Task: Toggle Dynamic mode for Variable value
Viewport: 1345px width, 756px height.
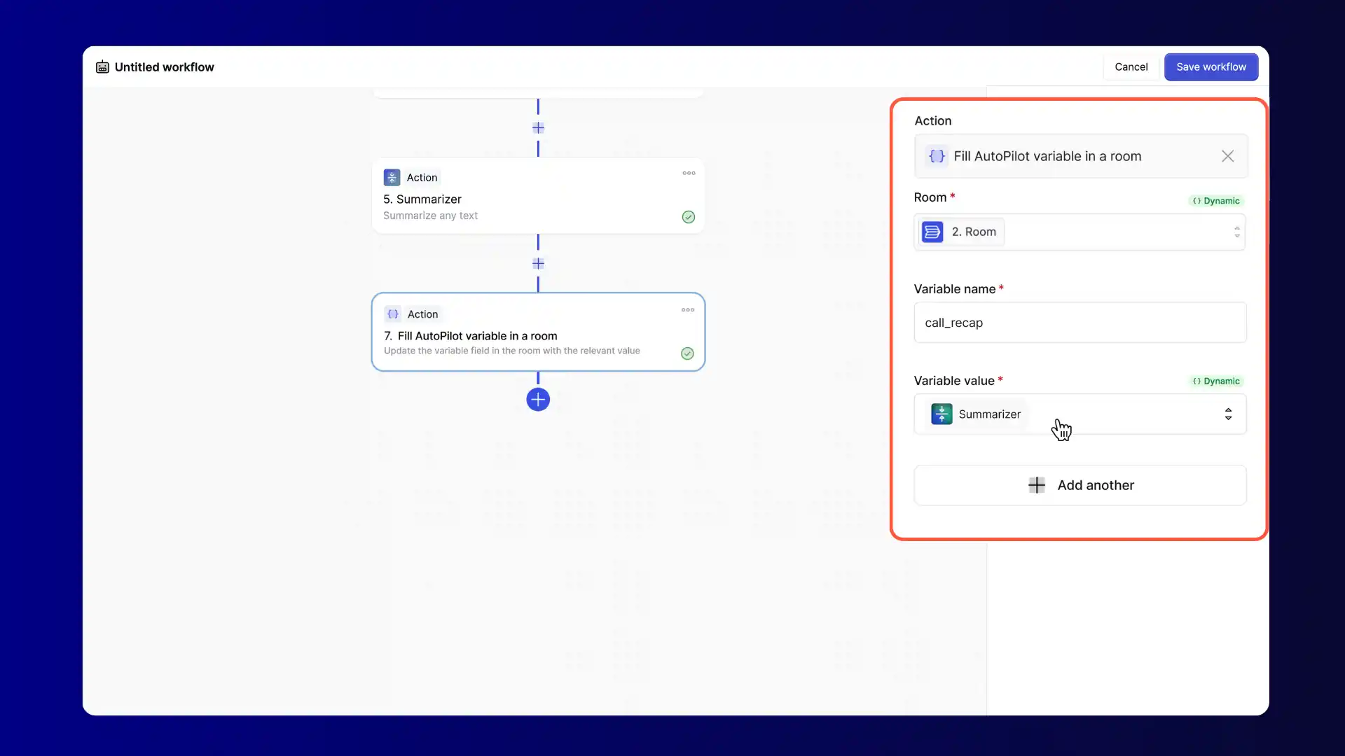Action: click(x=1216, y=381)
